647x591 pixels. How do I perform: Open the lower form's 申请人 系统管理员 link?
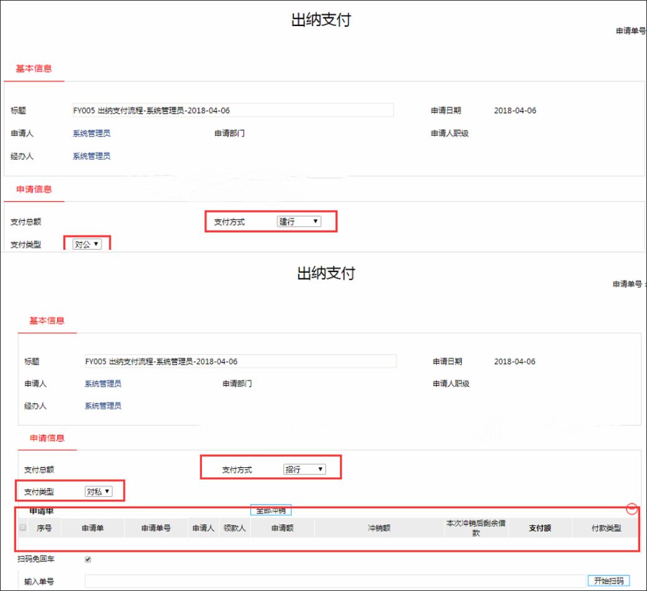click(x=103, y=384)
